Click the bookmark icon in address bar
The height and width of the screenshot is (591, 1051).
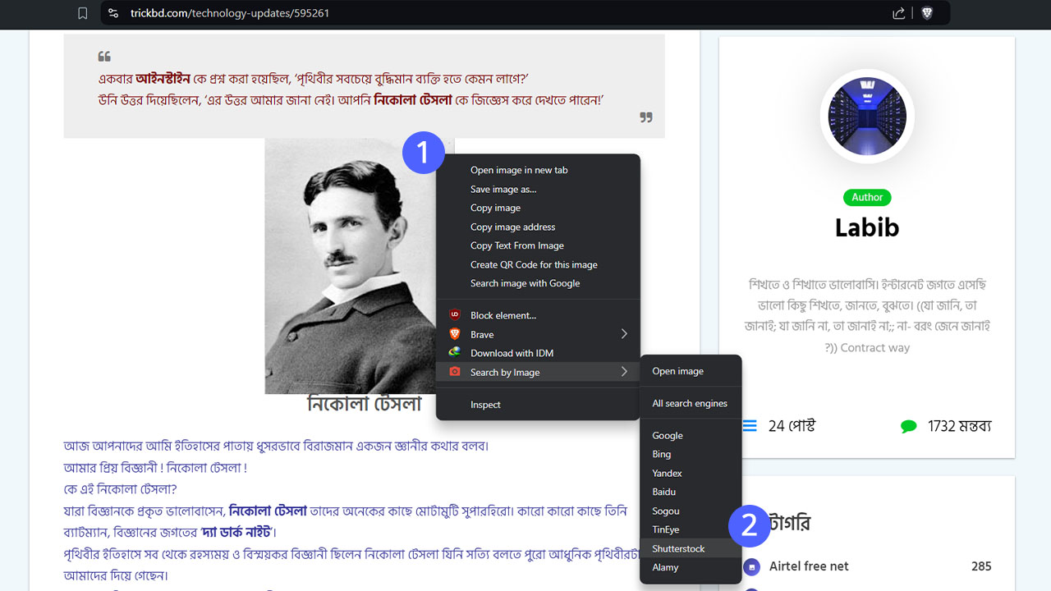[x=82, y=13]
